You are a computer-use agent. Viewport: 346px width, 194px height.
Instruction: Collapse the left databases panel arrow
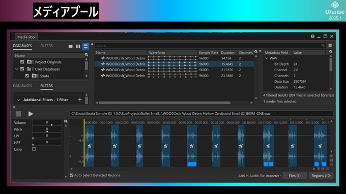[92, 44]
